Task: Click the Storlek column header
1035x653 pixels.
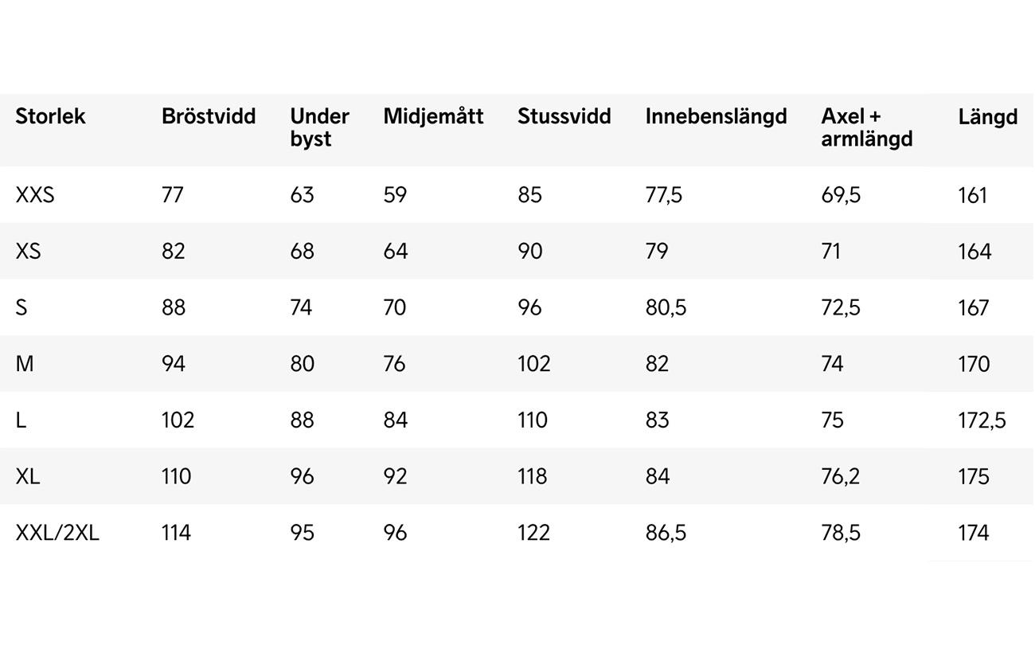Action: [x=50, y=116]
